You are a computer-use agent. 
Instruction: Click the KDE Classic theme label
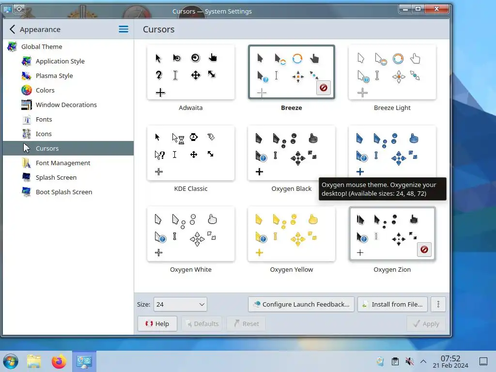click(191, 189)
